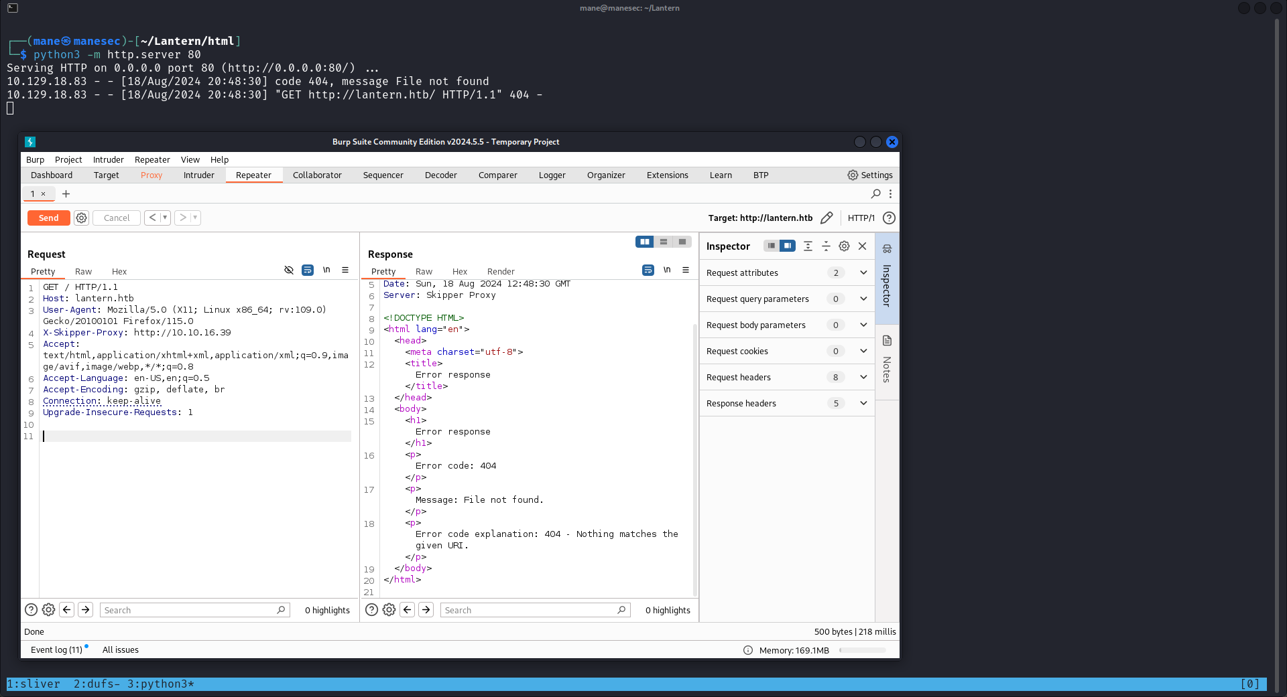This screenshot has width=1287, height=697.
Task: Select Render view in Response pane
Action: (x=501, y=272)
